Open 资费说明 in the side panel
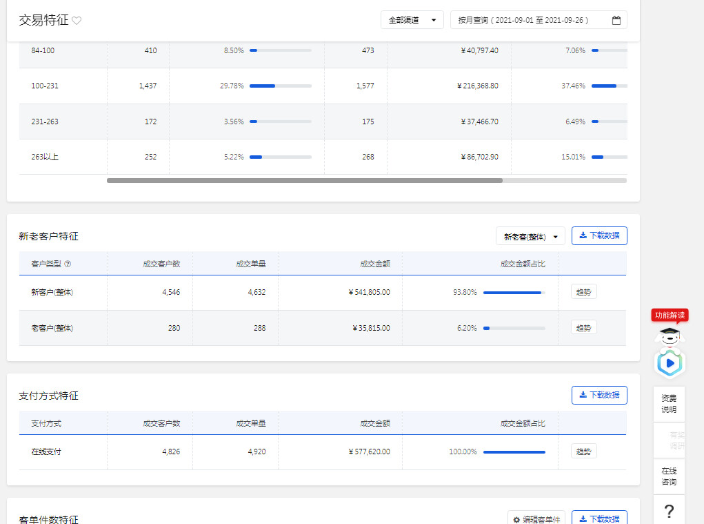The image size is (704, 524). click(669, 404)
